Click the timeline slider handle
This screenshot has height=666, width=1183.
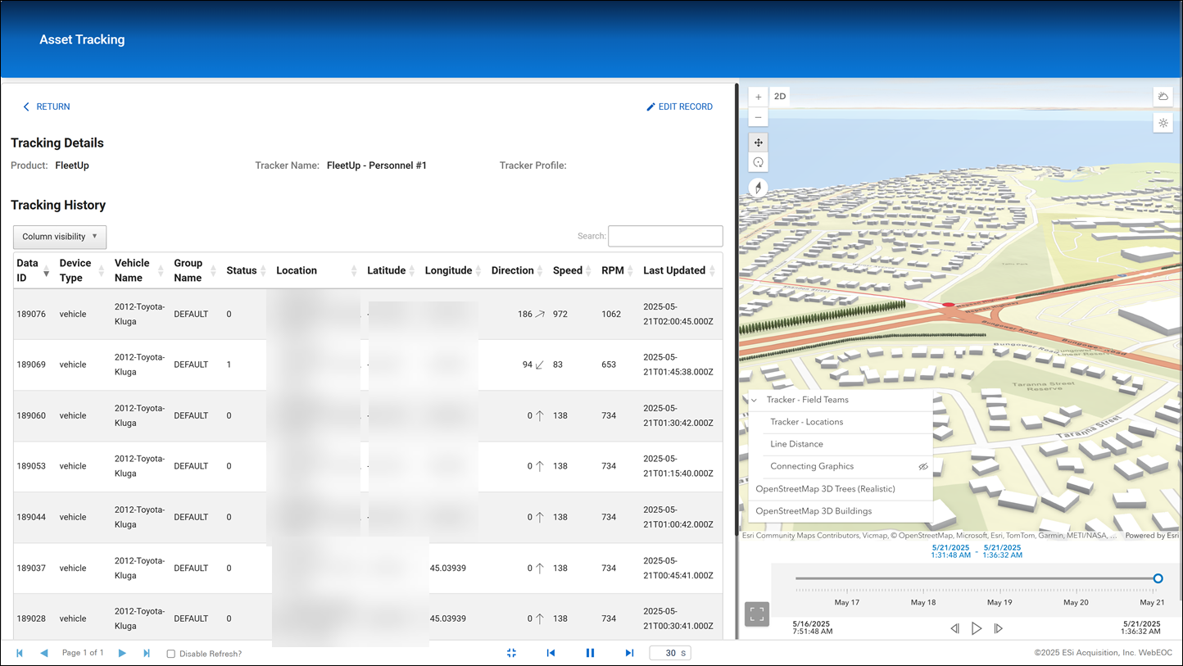(1158, 578)
